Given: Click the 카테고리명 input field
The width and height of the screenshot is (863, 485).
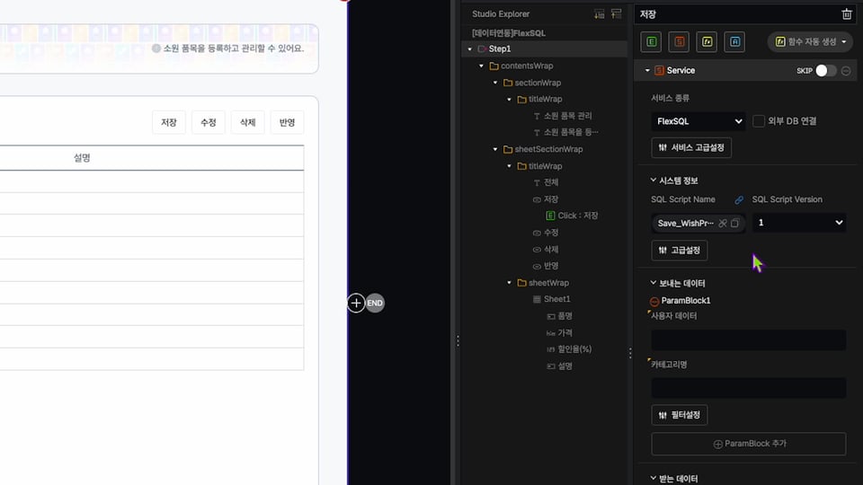Looking at the screenshot, I should pos(749,388).
